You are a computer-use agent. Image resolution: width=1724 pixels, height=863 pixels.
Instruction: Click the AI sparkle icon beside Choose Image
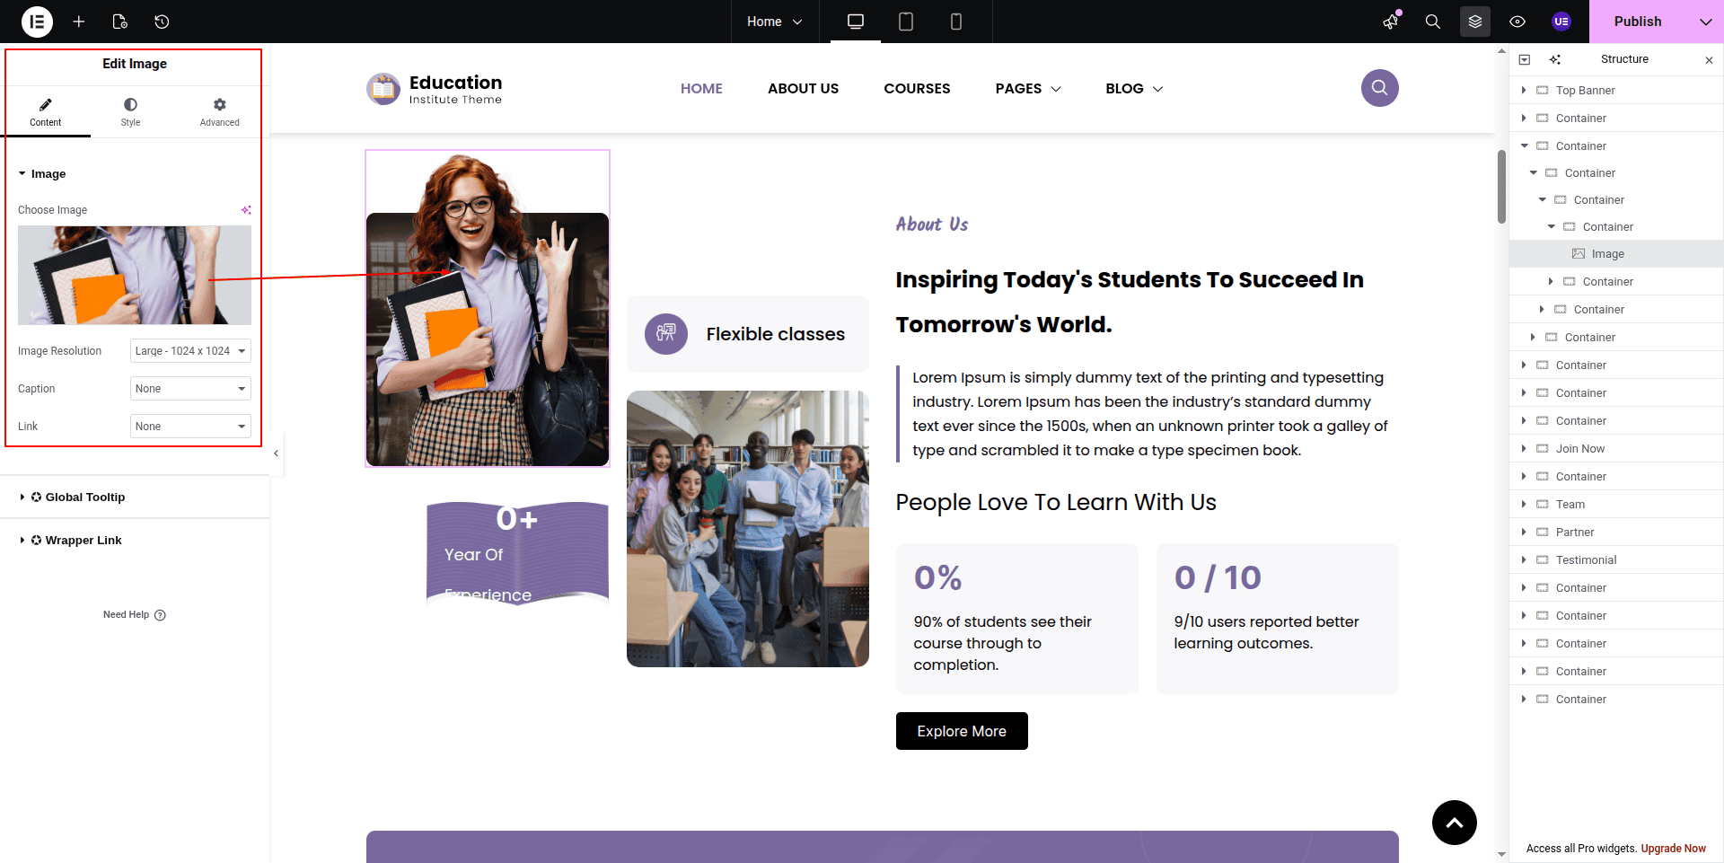(246, 210)
